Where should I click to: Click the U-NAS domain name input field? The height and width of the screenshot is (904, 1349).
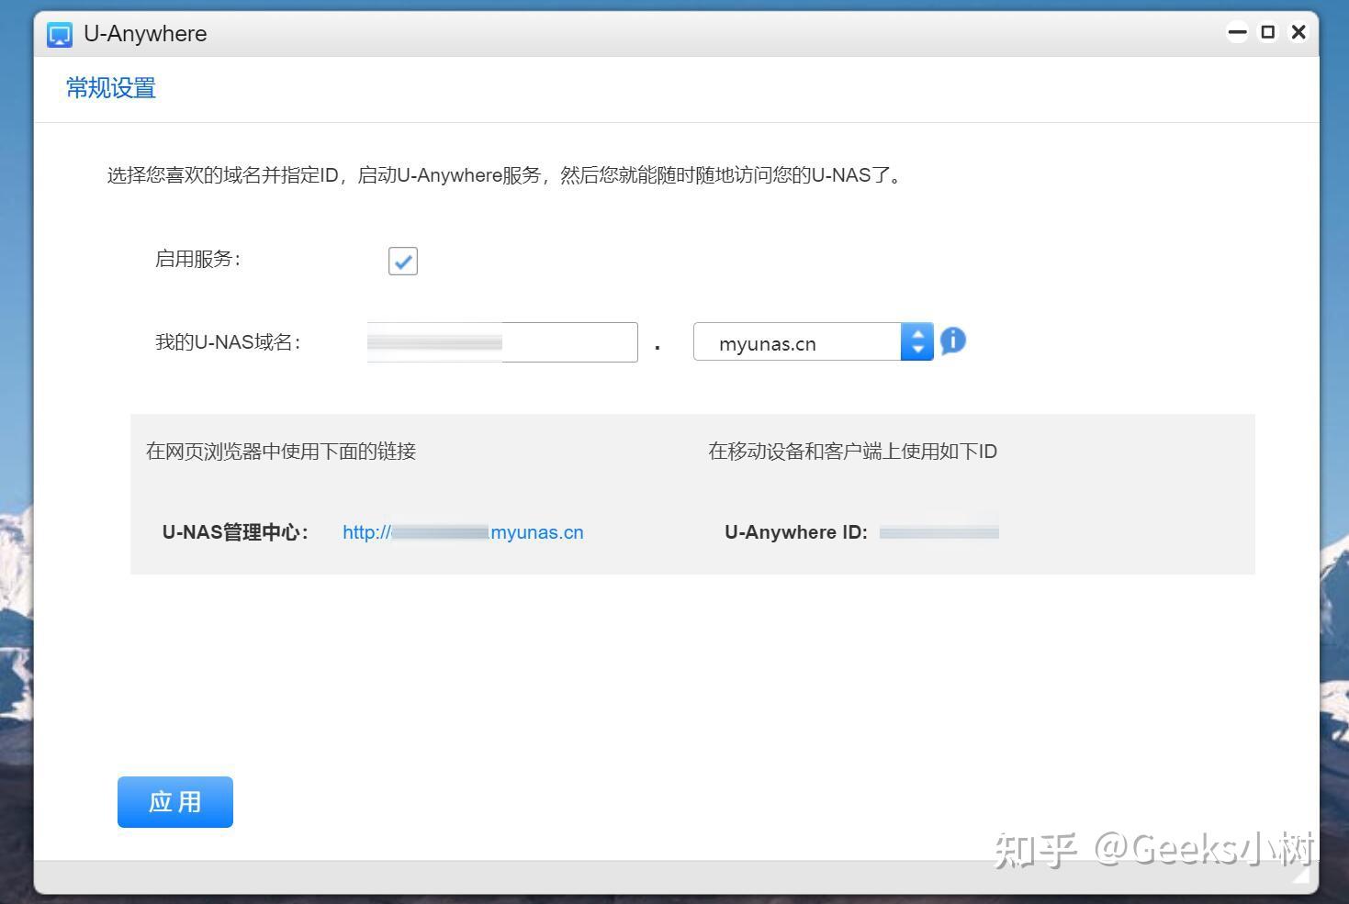[x=502, y=342]
